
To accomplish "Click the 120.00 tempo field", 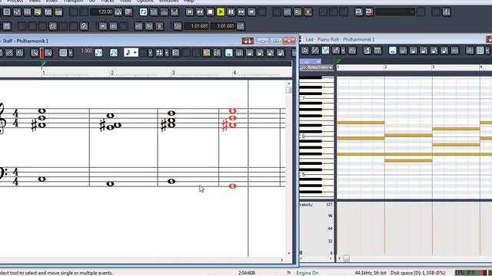I will (101, 12).
